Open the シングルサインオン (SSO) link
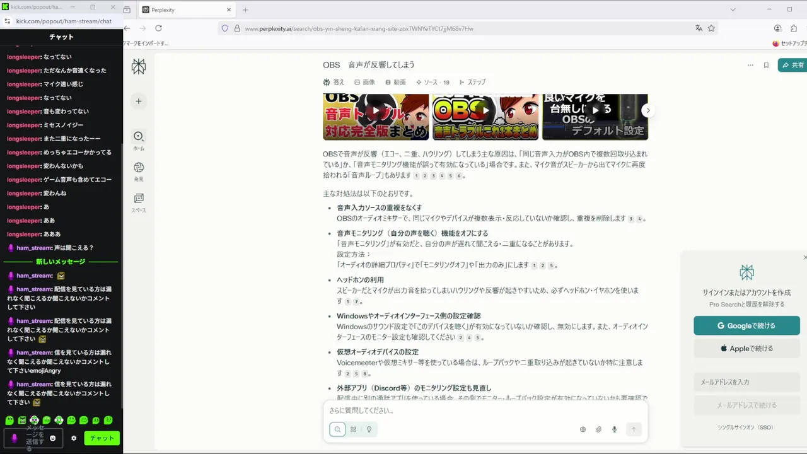The width and height of the screenshot is (807, 454). [x=745, y=428]
